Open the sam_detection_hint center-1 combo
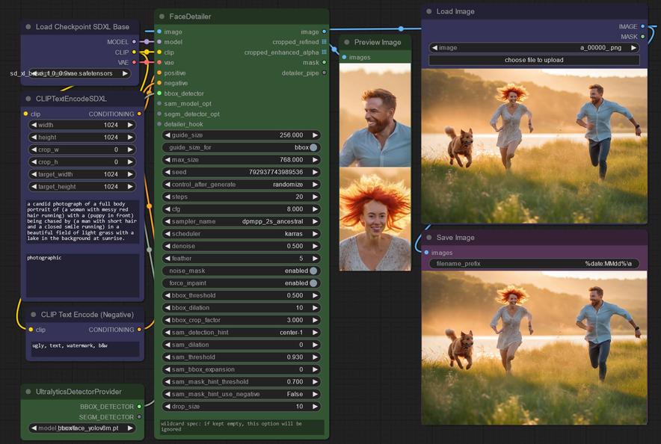The height and width of the screenshot is (444, 661). point(241,333)
